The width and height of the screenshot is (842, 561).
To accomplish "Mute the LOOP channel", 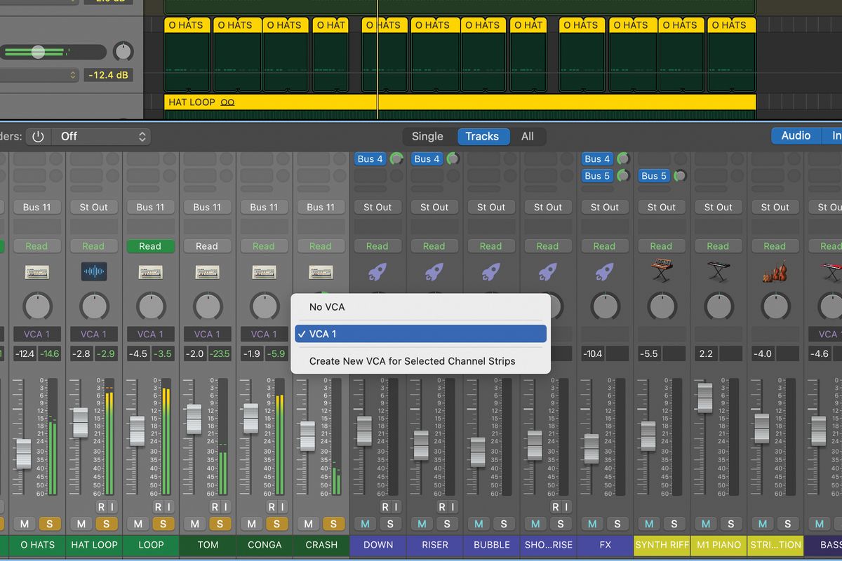I will 138,524.
